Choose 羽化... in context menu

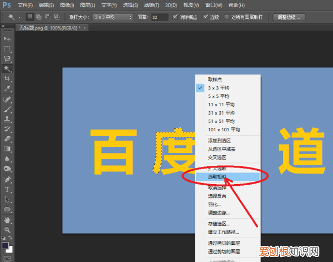[x=228, y=205]
